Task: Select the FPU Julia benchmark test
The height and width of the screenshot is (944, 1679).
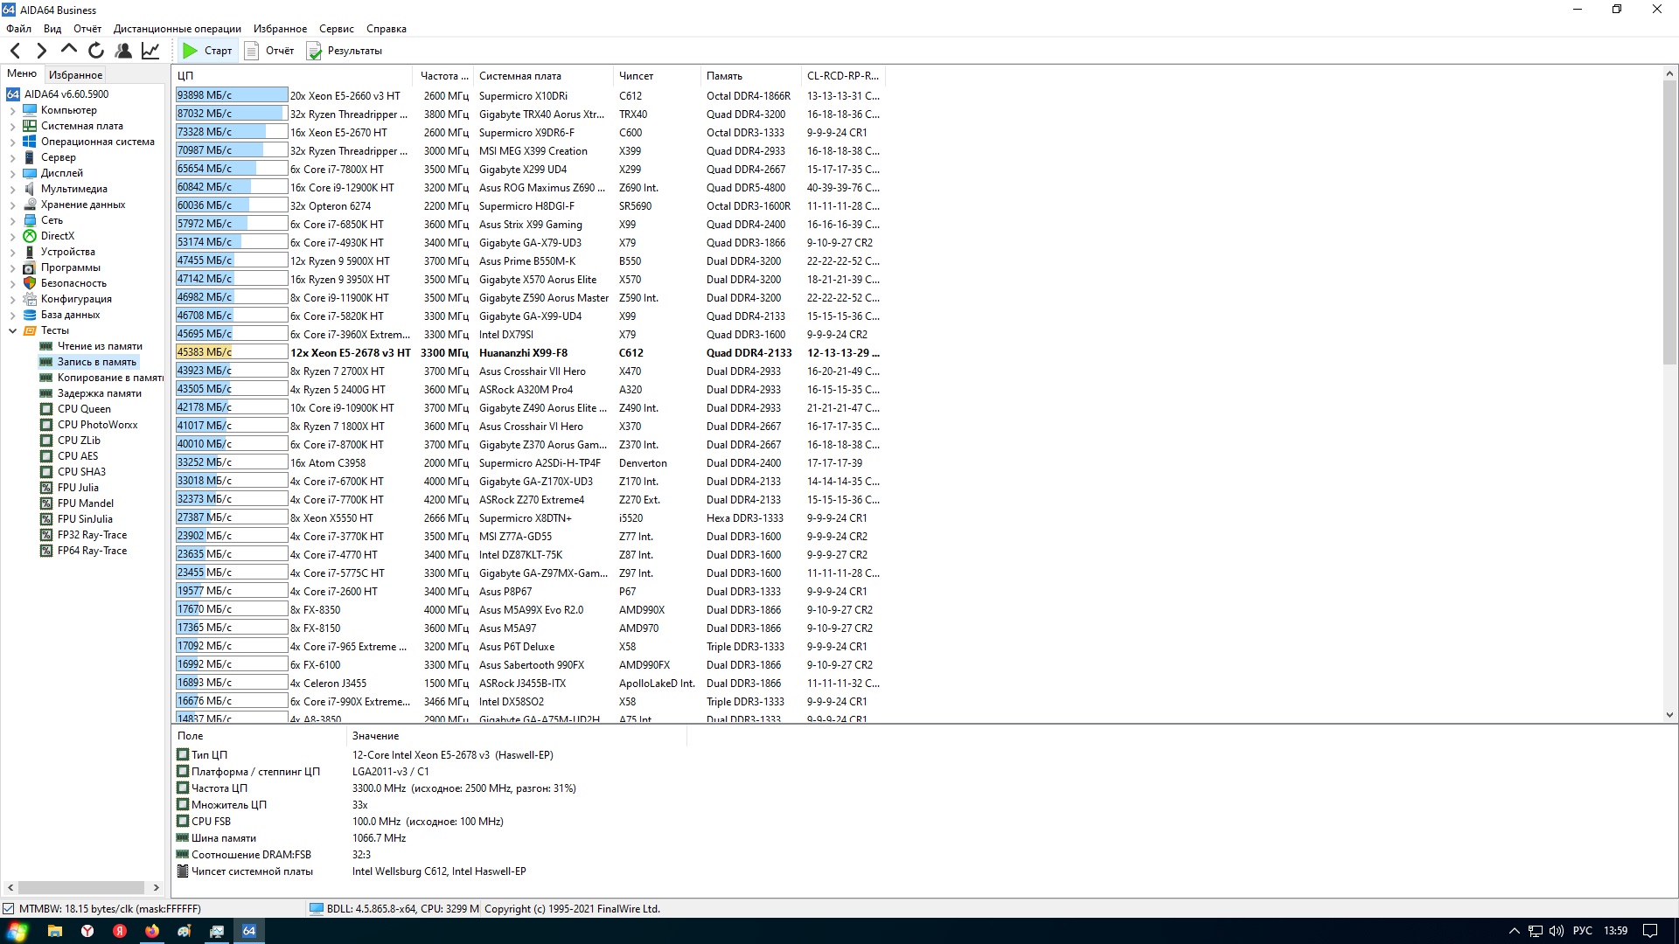Action: (x=78, y=488)
